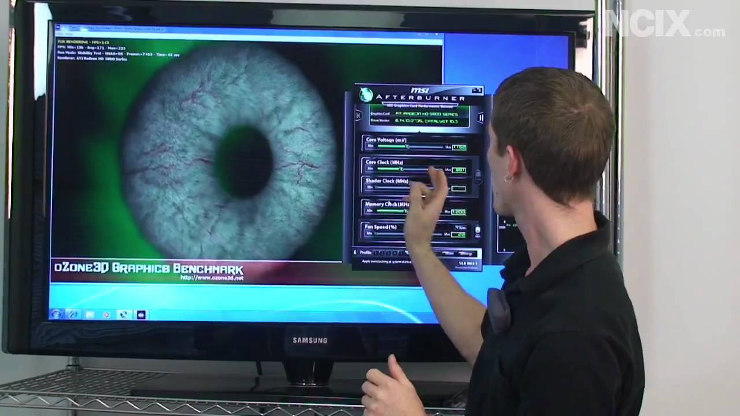Click the 'Renderer: ATI Radeon HD 5800 Series' line

tap(92, 59)
